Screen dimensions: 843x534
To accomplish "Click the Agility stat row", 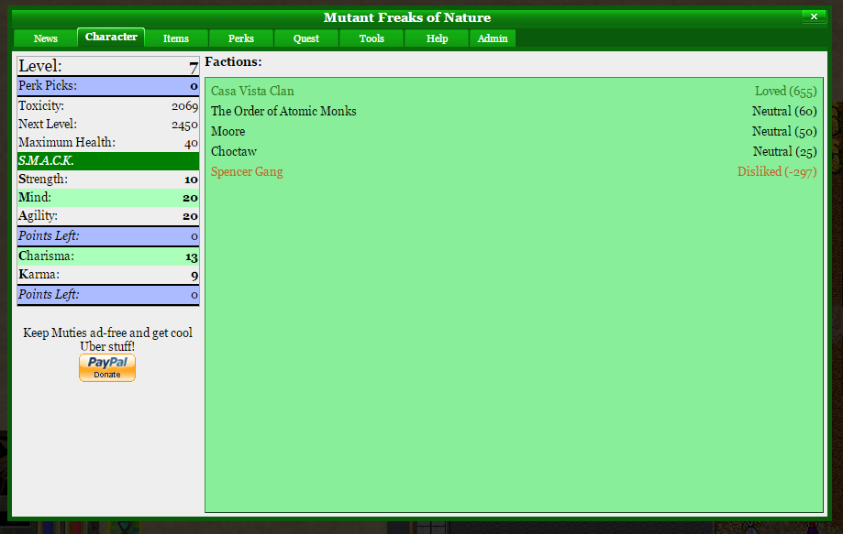I will click(108, 216).
